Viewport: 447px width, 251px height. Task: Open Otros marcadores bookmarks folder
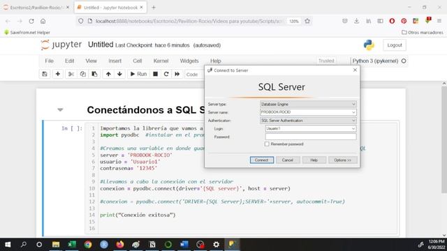(423, 33)
